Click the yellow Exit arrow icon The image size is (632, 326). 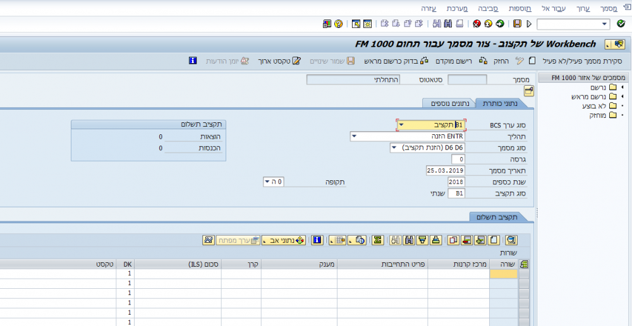pos(489,24)
